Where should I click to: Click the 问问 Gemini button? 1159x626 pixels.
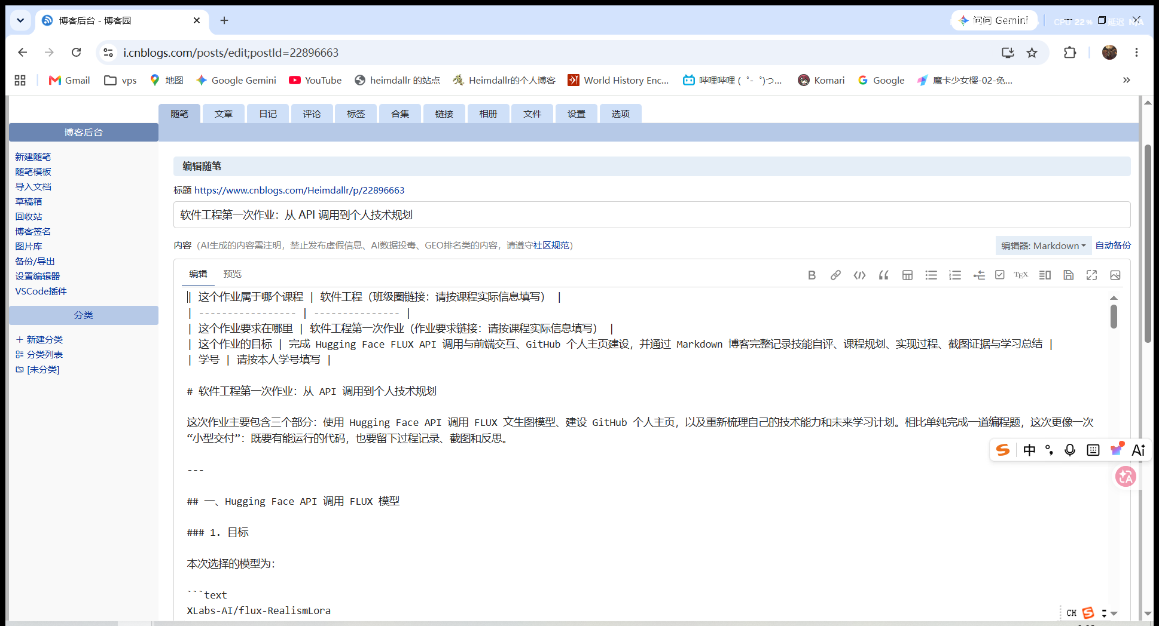pos(994,20)
